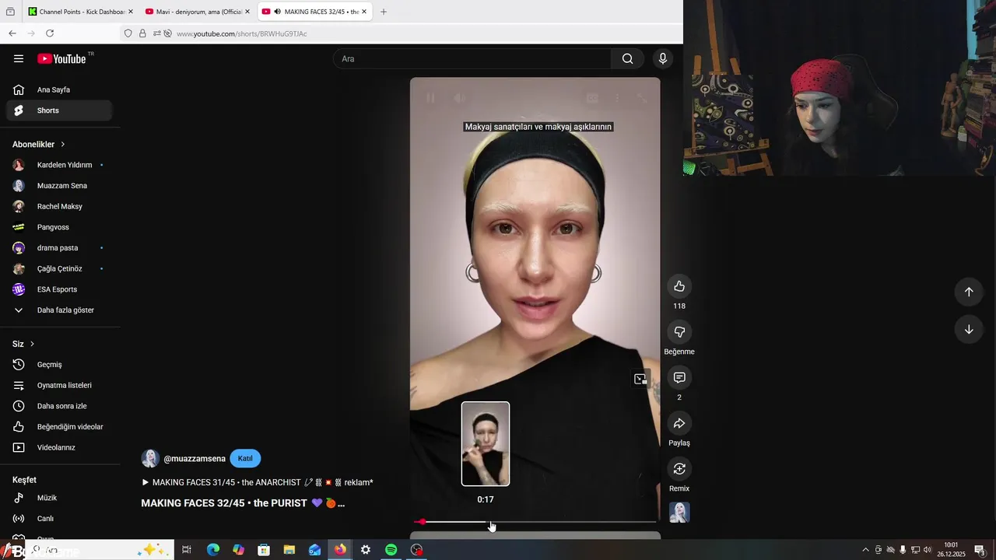Pause the short with the pause button

[430, 98]
